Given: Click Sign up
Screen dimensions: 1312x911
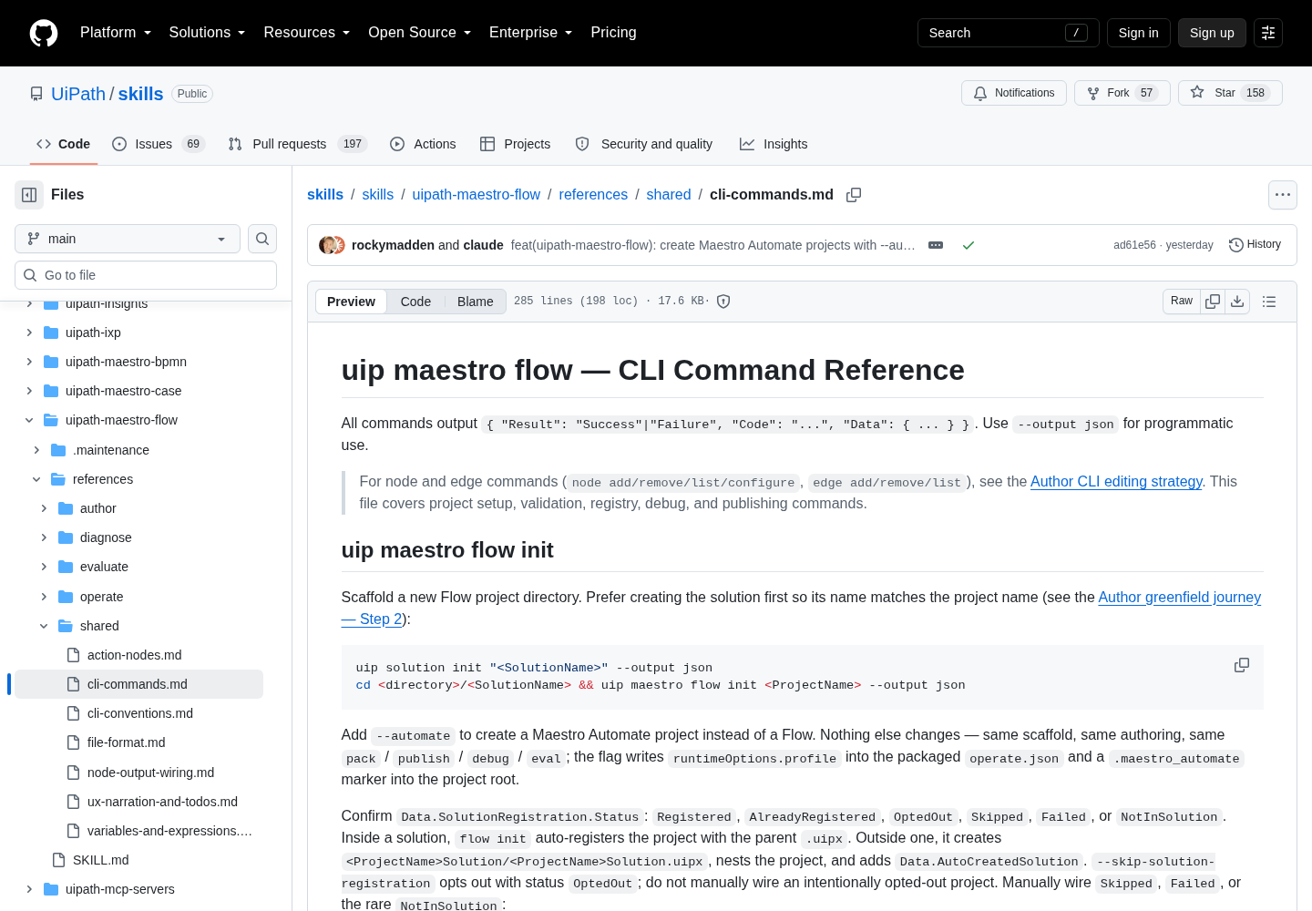Looking at the screenshot, I should point(1212,33).
